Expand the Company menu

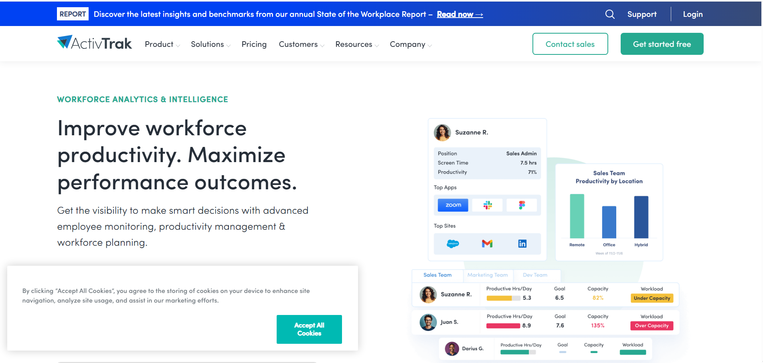tap(411, 44)
